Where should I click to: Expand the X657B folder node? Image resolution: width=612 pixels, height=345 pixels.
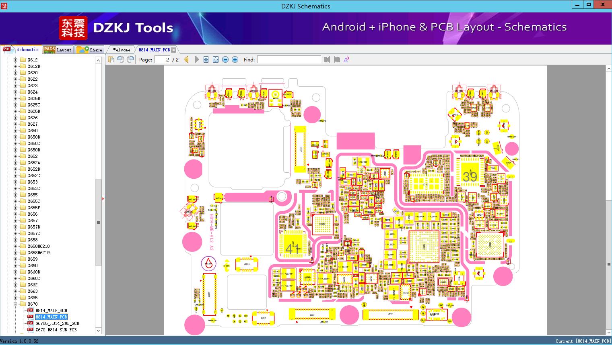[16, 227]
